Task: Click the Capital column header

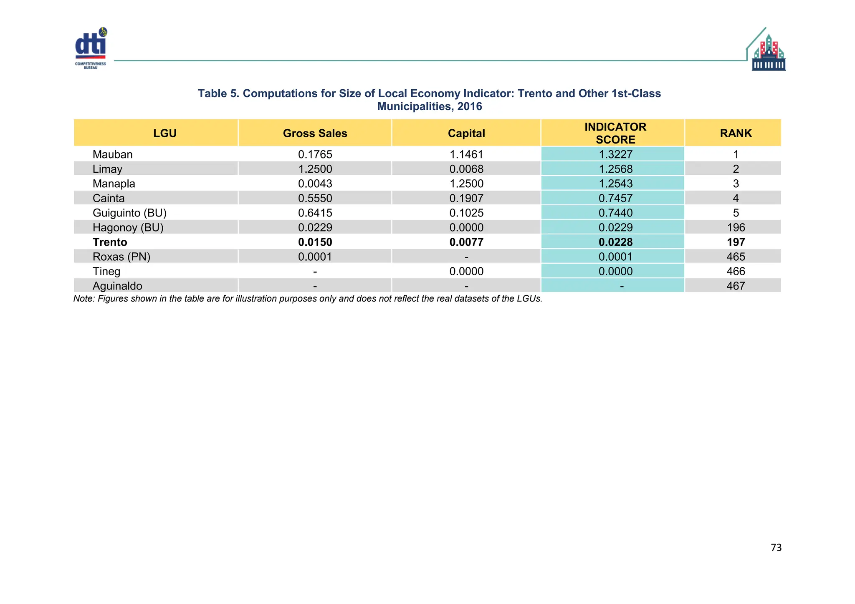Action: click(x=466, y=133)
